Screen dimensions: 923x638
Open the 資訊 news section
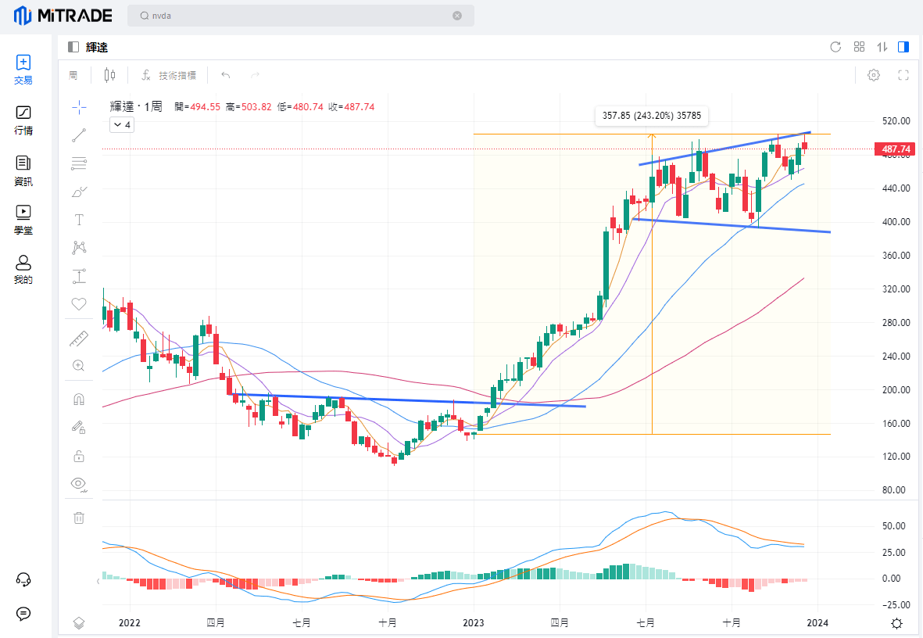(x=23, y=170)
